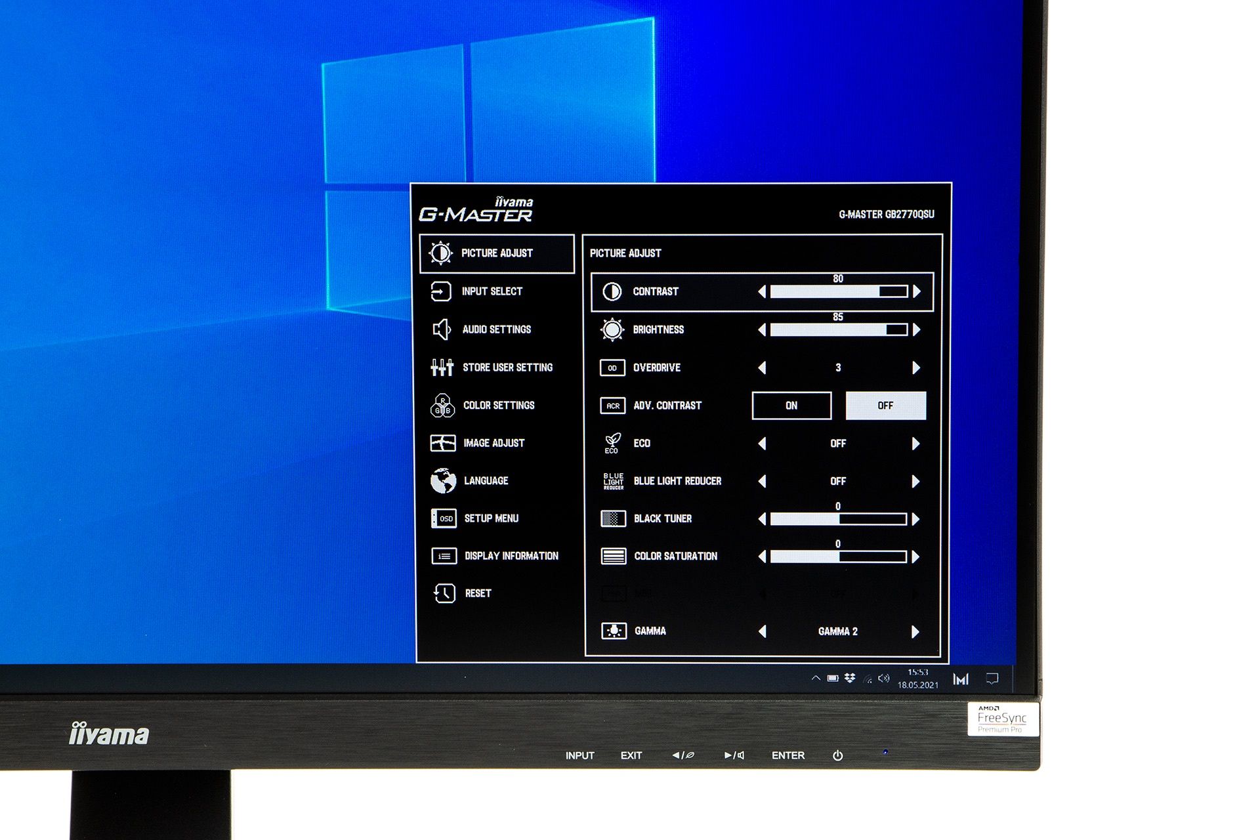This screenshot has width=1260, height=840.
Task: Switch Gamma with left arrow
Action: click(762, 631)
